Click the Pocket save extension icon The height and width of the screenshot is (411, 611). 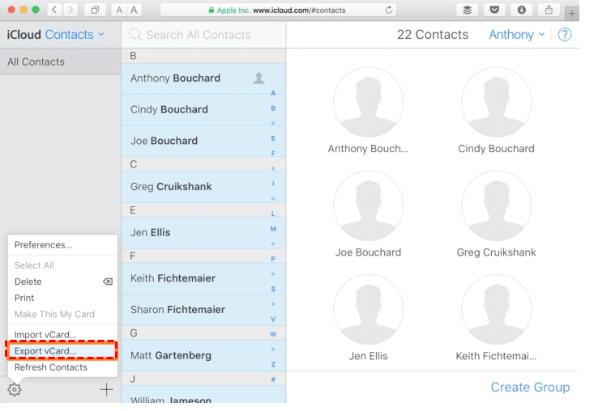[x=494, y=10]
